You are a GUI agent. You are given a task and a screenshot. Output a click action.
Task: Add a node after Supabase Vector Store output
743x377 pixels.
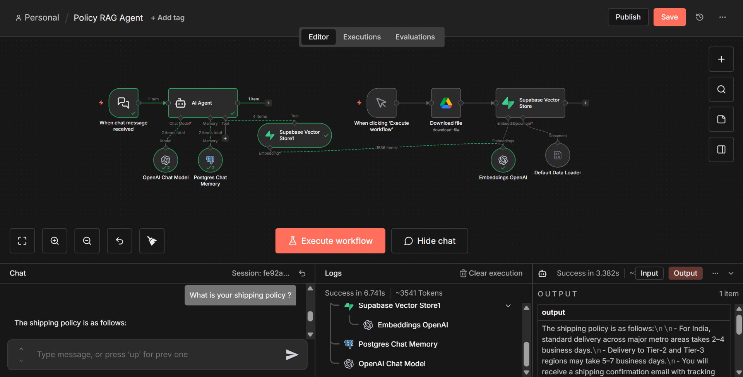pyautogui.click(x=585, y=103)
